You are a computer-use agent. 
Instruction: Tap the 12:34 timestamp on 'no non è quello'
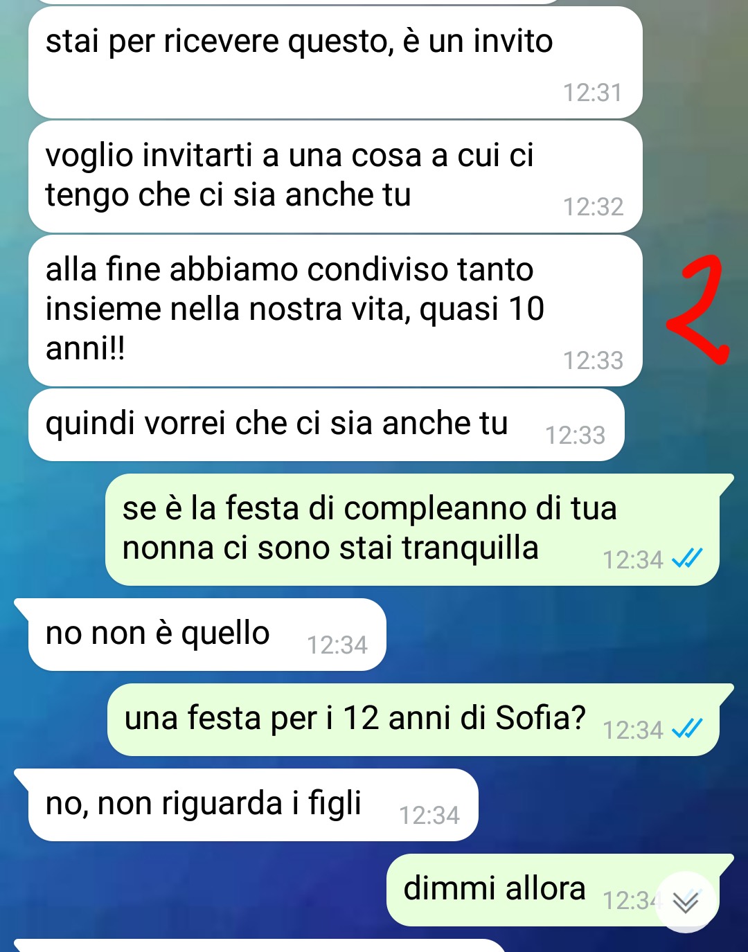click(337, 645)
